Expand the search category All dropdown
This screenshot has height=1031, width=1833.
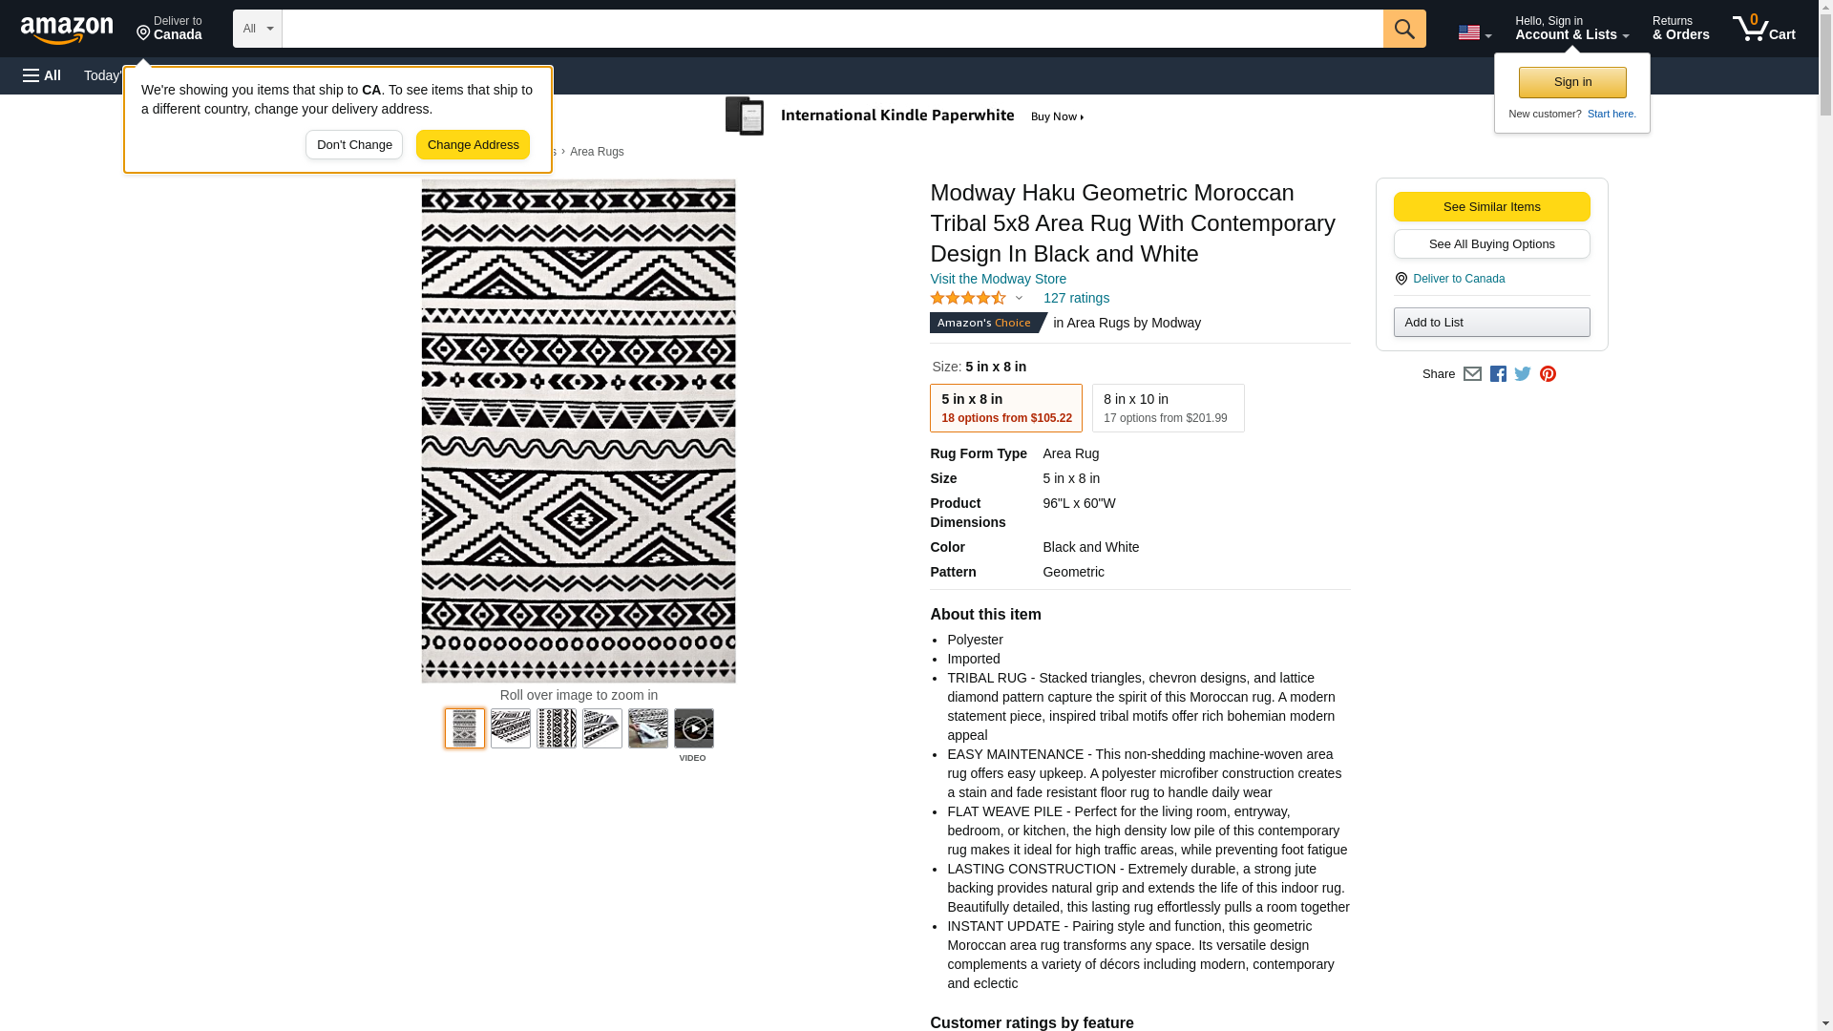tap(257, 29)
